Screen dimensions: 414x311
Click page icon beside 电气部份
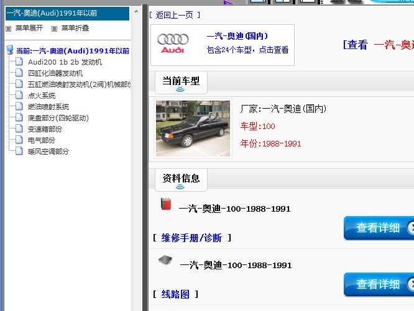19,140
